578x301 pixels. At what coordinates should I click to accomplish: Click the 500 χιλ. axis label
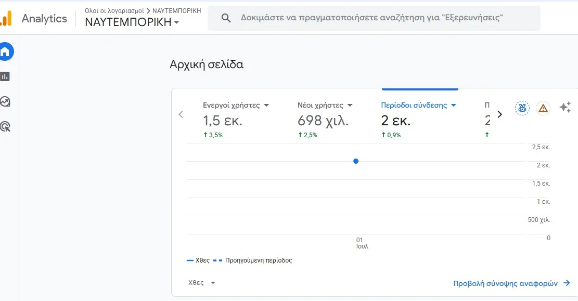pos(539,220)
